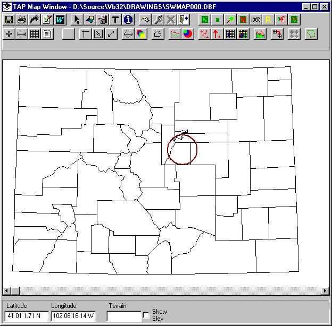Click the black grid icon
332x326 pixels.
pyautogui.click(x=35, y=34)
